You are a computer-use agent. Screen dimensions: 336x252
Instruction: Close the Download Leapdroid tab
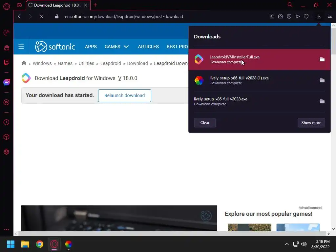86,5
